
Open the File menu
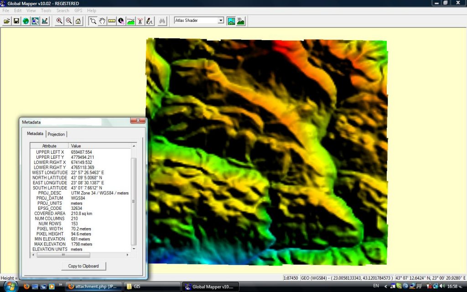click(6, 10)
